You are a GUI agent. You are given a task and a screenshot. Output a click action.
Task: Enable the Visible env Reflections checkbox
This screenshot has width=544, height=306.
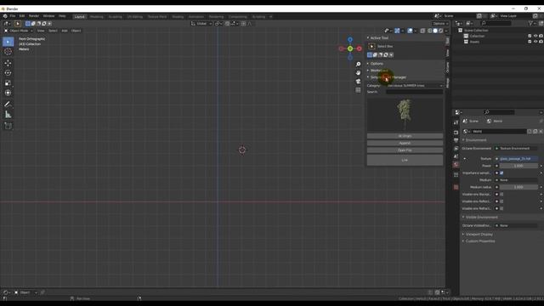[501, 201]
